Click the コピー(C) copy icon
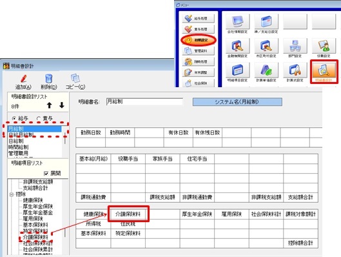This screenshot has width=341, height=257. pyautogui.click(x=75, y=78)
